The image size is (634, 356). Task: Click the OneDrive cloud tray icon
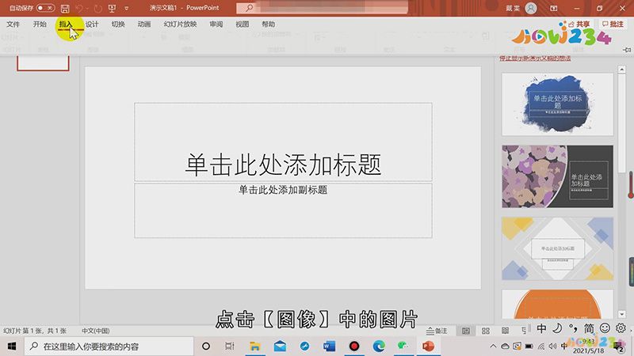tap(505, 346)
